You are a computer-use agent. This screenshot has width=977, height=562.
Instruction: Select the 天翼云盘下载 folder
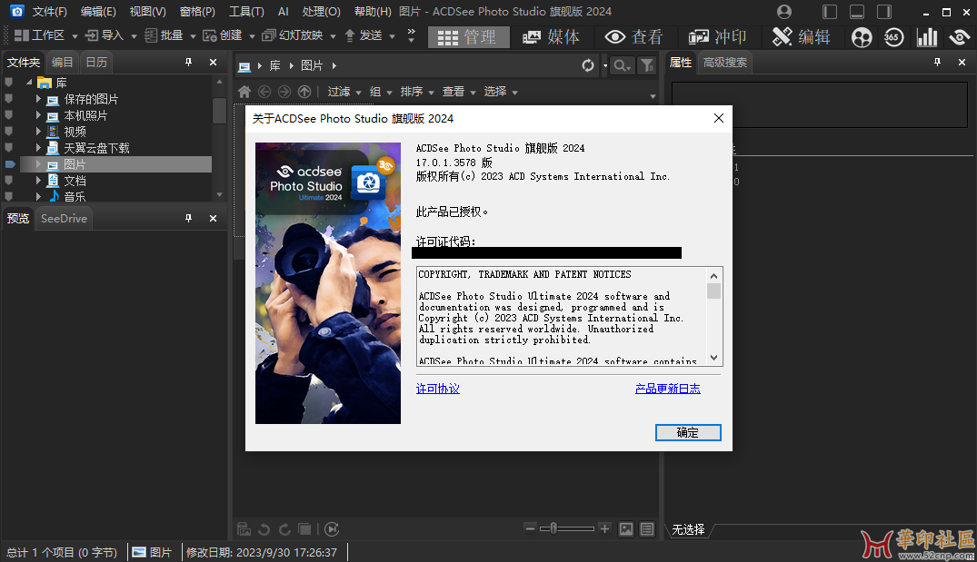click(96, 148)
